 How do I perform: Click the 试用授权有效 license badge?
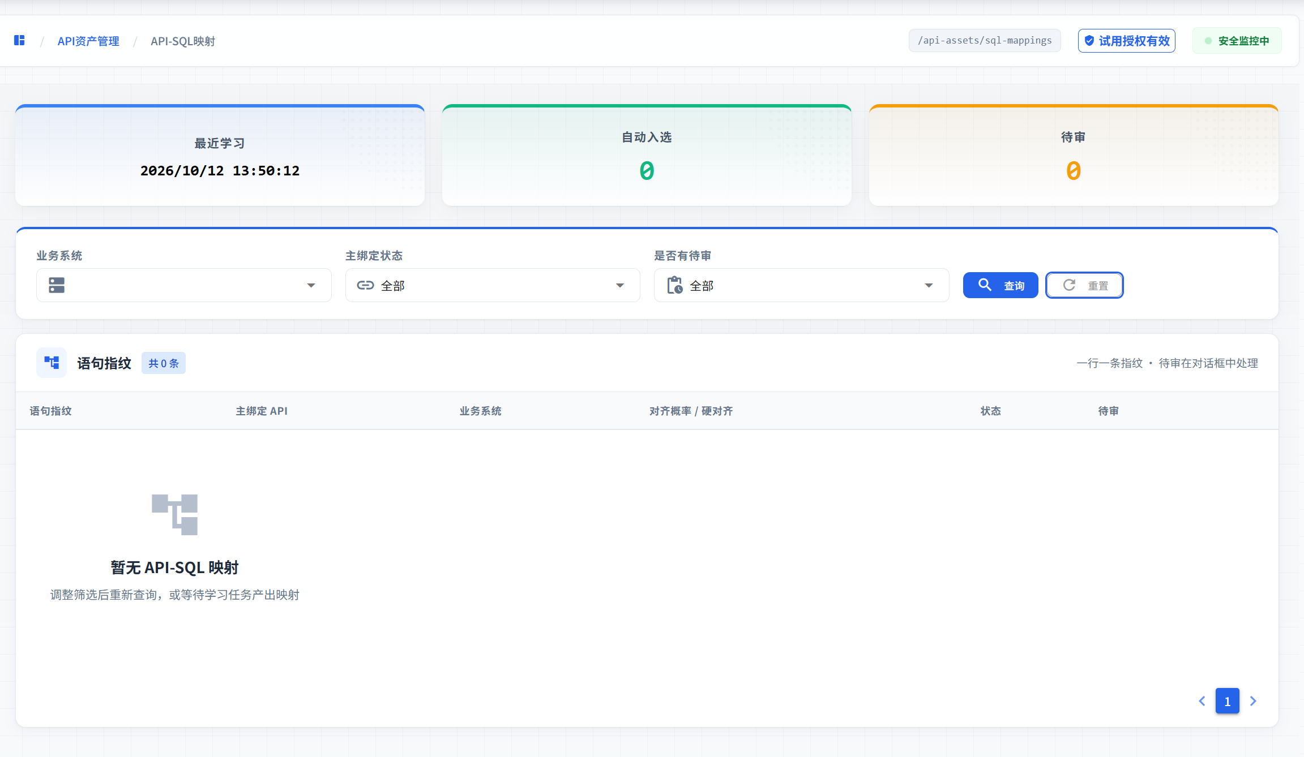(1127, 41)
